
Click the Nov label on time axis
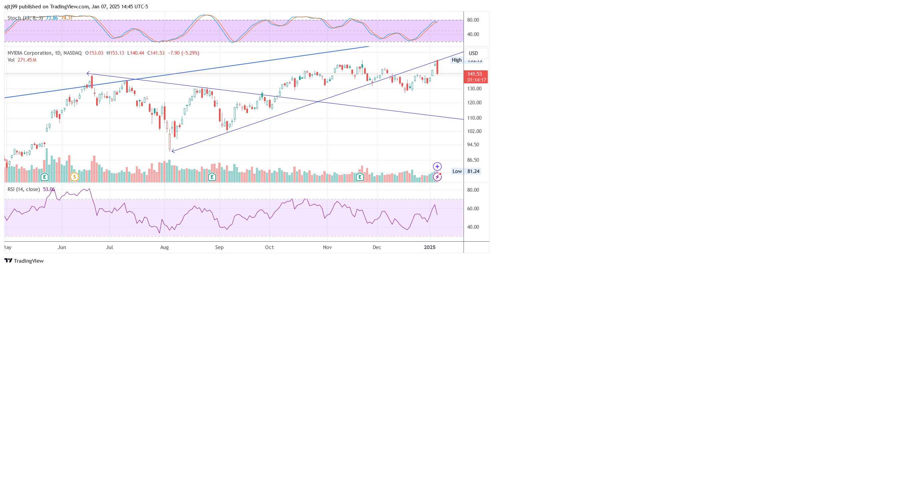click(x=327, y=247)
